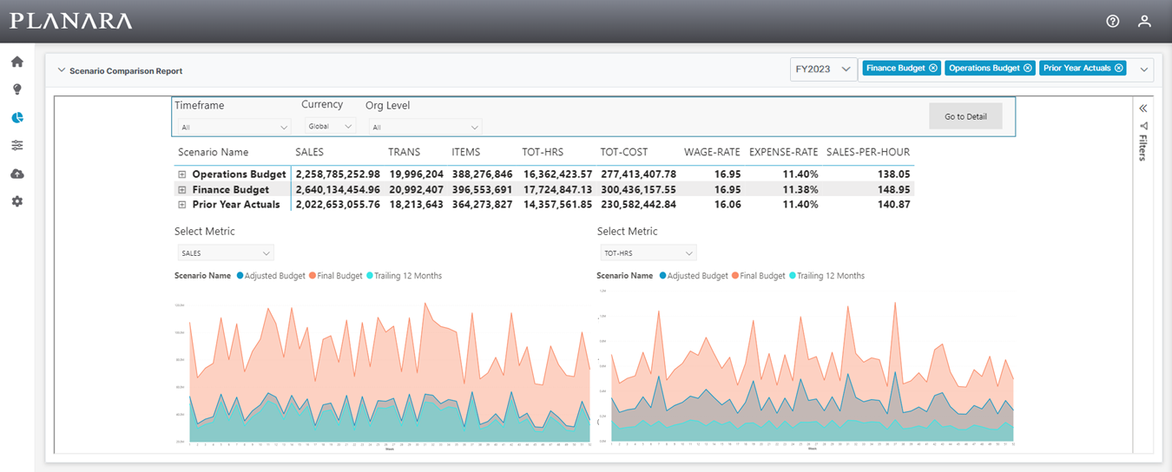Screen dimensions: 1172x472
Task: Sort by the EXPENSE-RATE column header
Action: (x=783, y=152)
